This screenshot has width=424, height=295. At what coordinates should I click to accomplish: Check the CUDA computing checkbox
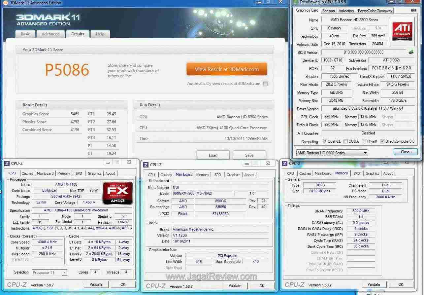(345, 141)
